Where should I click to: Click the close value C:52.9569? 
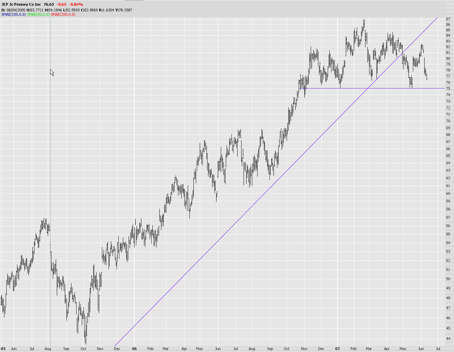coord(89,10)
